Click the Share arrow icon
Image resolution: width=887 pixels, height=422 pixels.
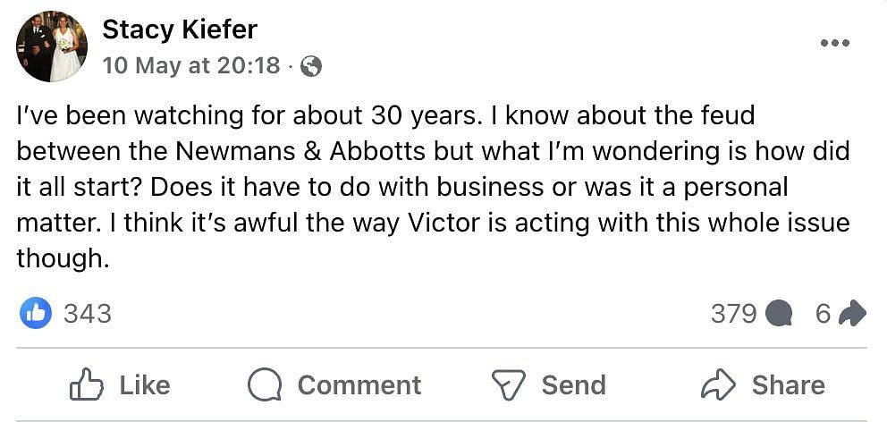717,385
